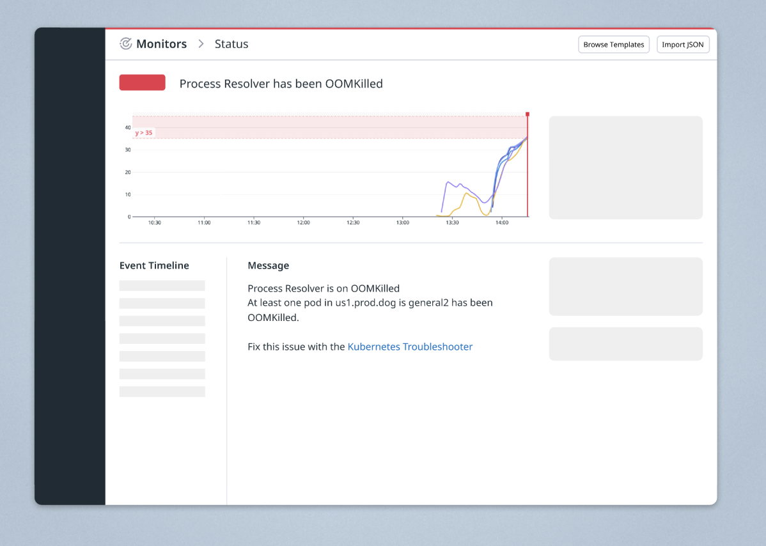The width and height of the screenshot is (766, 546).
Task: Click the Browse Templates button
Action: pos(613,44)
